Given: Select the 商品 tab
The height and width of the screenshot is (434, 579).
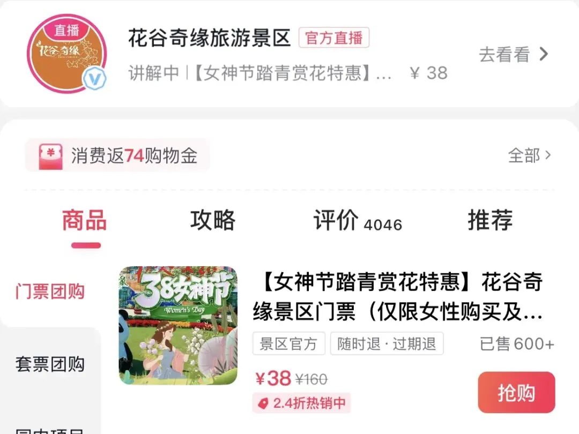Looking at the screenshot, I should coord(85,220).
